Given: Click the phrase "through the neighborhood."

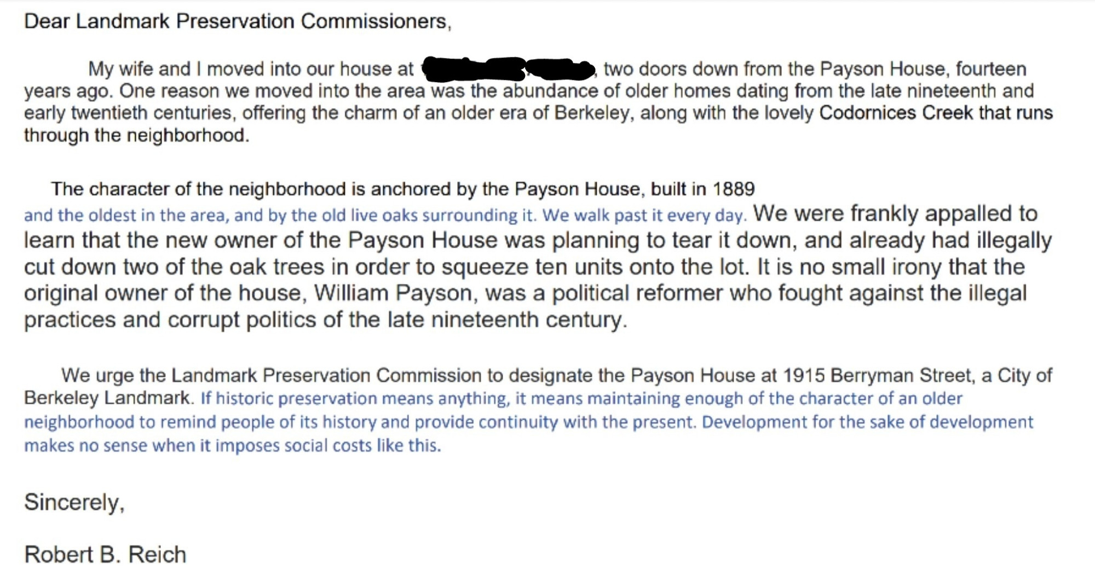Looking at the screenshot, I should point(136,135).
